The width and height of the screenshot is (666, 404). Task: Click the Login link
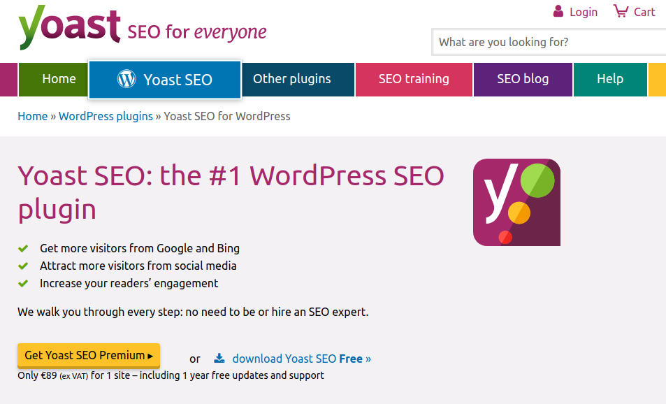coord(583,13)
